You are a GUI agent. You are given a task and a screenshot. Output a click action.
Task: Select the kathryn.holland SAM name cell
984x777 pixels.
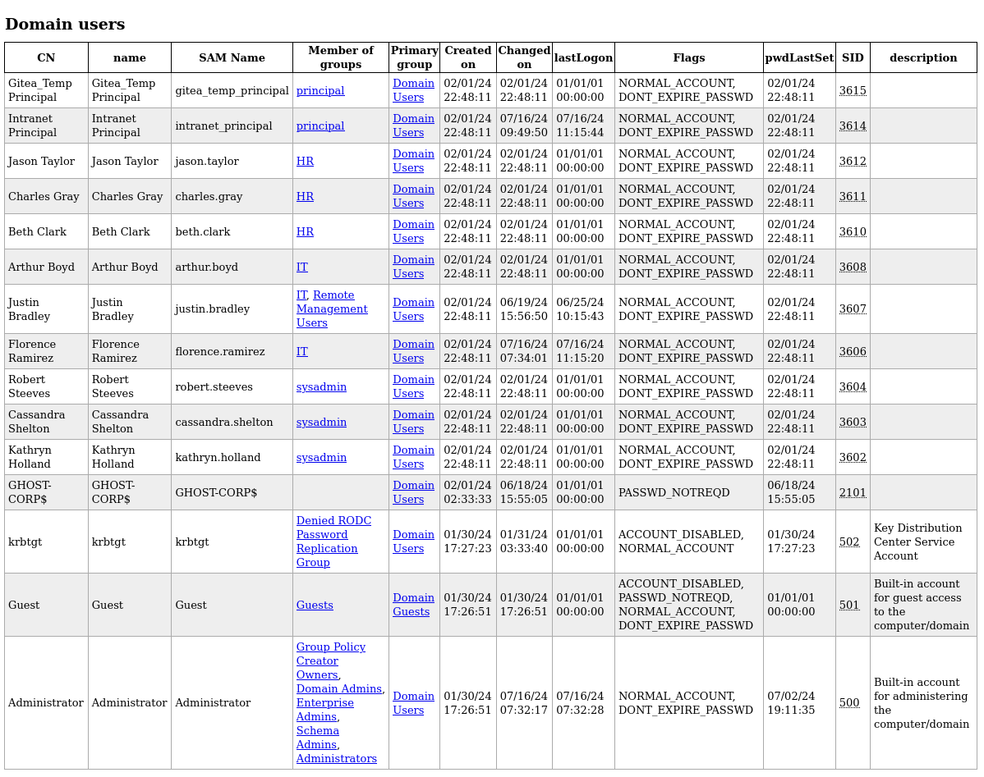232,457
